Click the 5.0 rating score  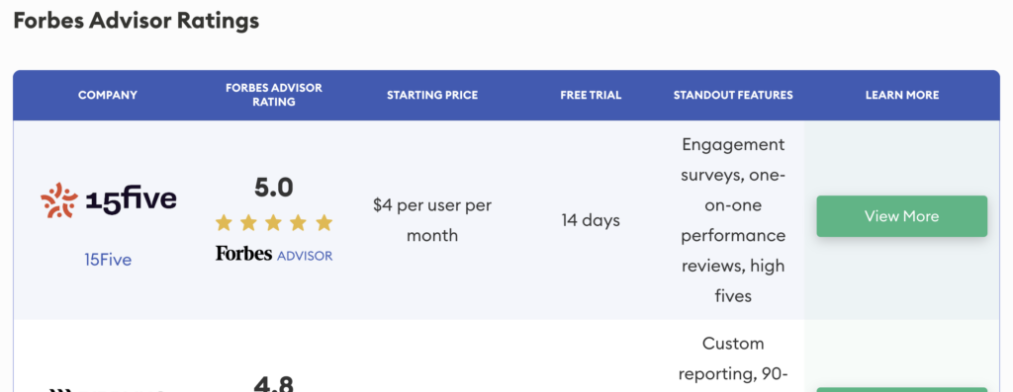click(x=274, y=188)
